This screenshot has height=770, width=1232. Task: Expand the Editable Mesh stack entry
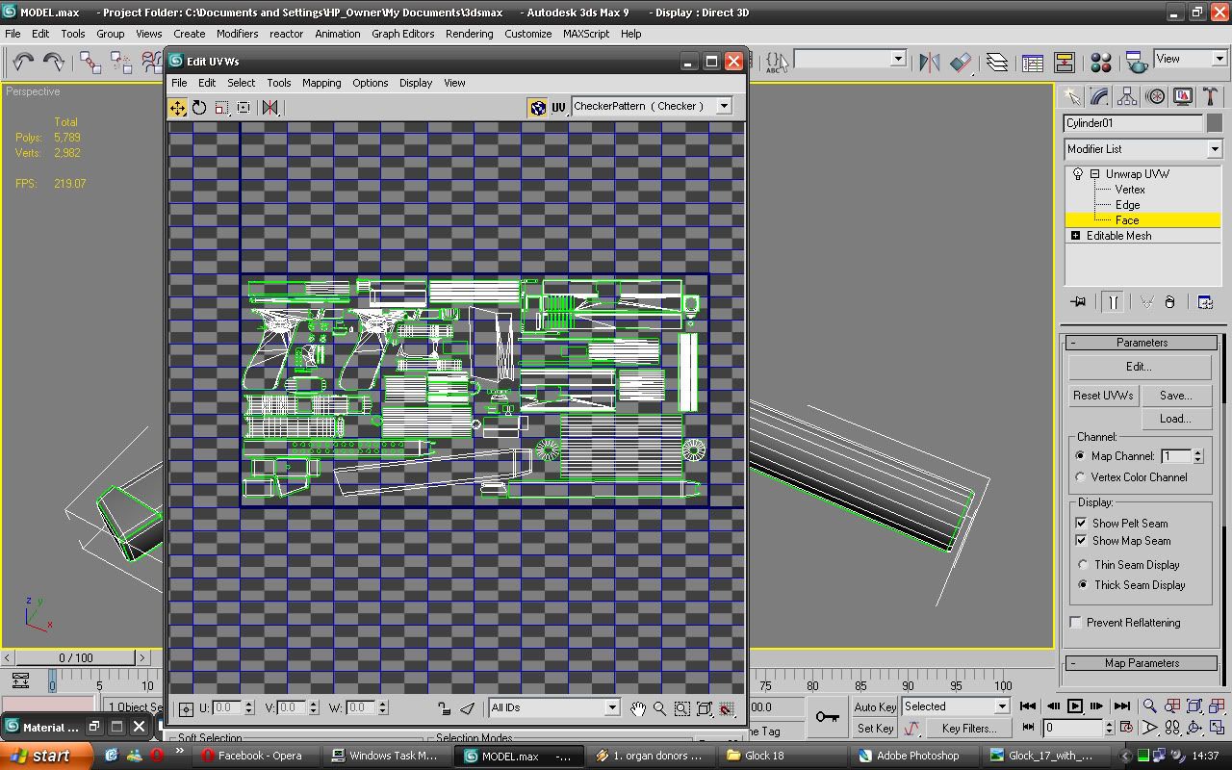tap(1076, 236)
